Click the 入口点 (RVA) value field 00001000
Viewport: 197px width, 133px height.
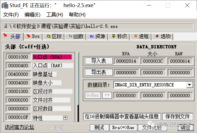pos(18,57)
